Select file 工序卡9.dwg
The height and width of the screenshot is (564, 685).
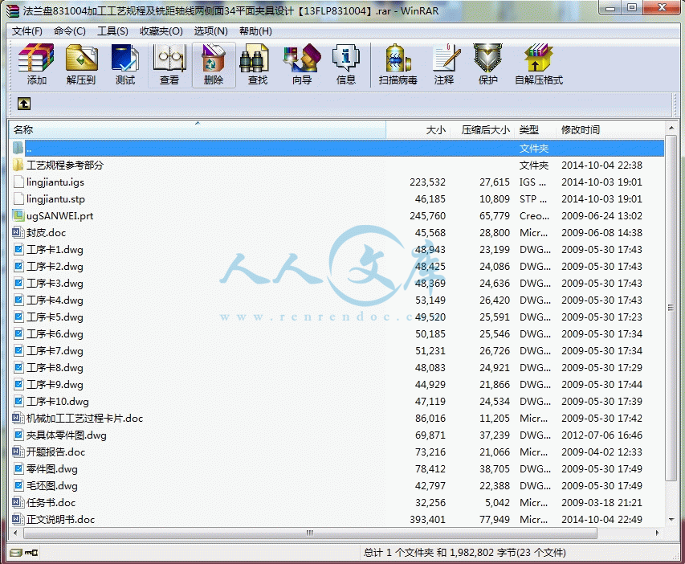55,384
